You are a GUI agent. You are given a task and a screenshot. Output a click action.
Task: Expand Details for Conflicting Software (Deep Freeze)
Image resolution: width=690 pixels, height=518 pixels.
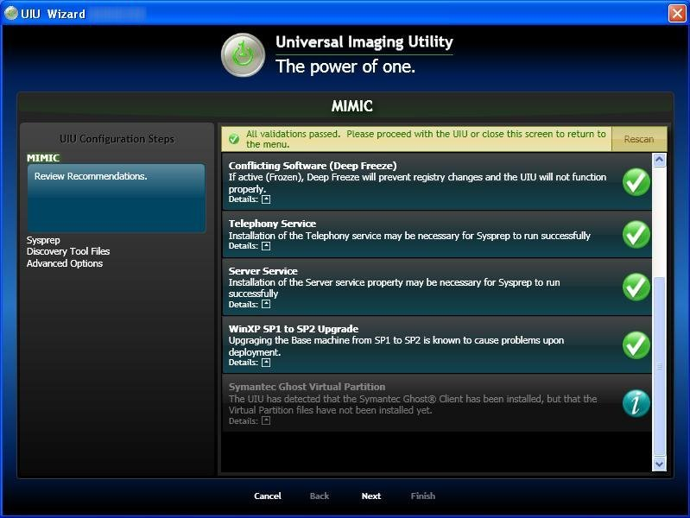click(x=266, y=199)
